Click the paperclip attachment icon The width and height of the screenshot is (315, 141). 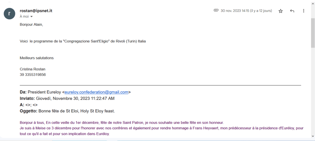click(216, 10)
